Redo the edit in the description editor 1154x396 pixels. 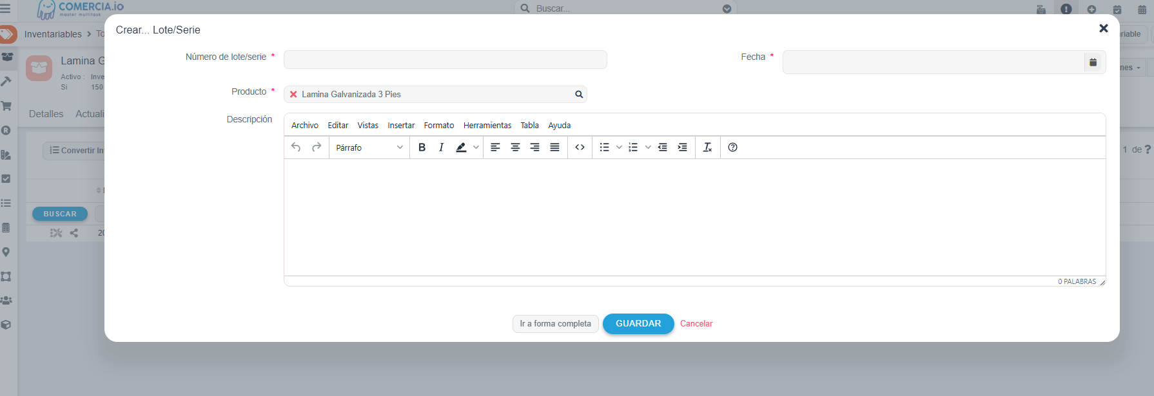(317, 147)
